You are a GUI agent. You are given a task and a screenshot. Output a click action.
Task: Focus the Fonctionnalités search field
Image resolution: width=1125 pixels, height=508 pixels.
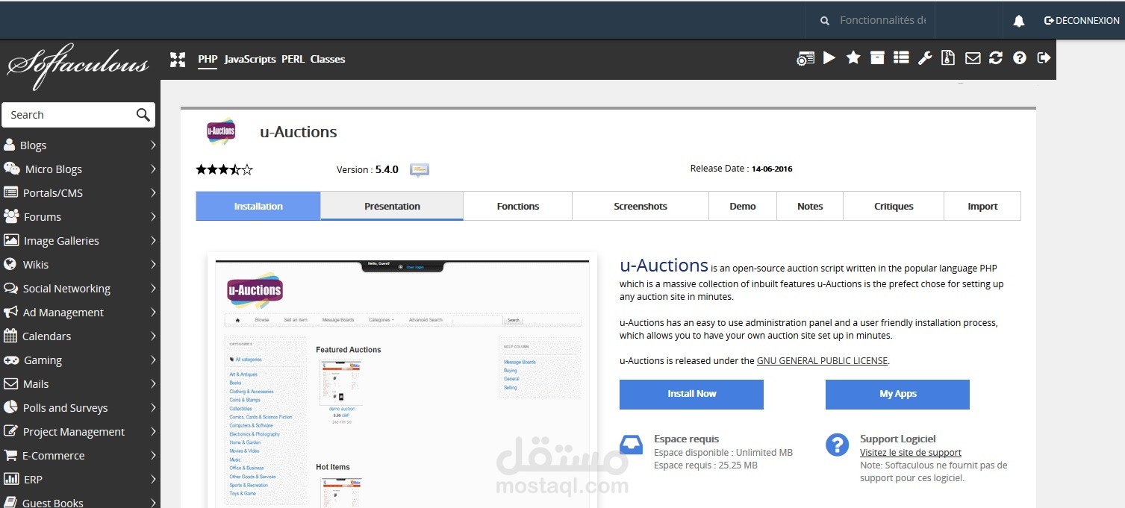882,20
